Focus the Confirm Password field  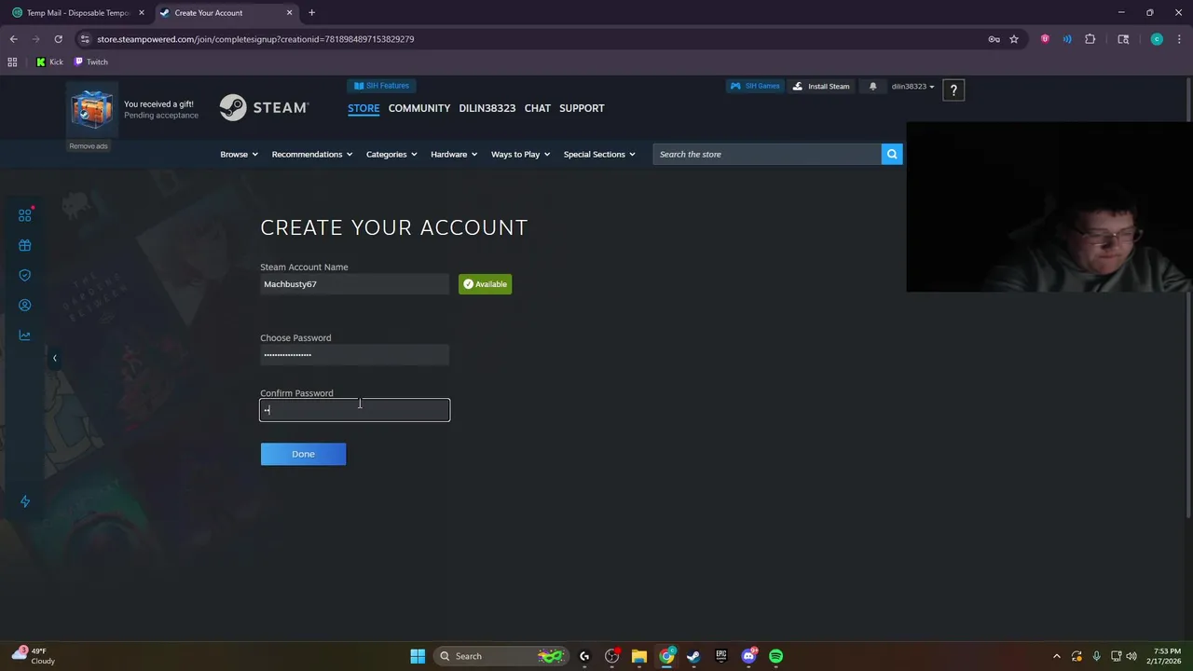354,410
